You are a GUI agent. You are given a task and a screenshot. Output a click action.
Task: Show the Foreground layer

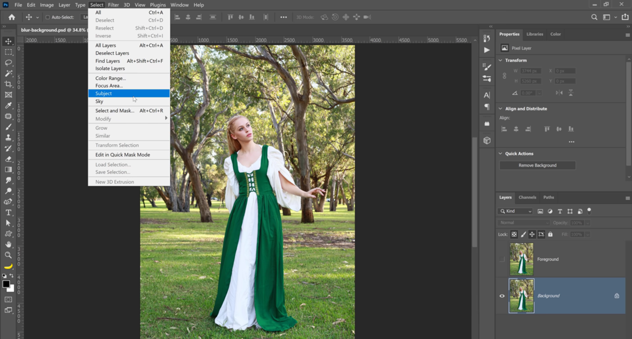click(x=502, y=259)
